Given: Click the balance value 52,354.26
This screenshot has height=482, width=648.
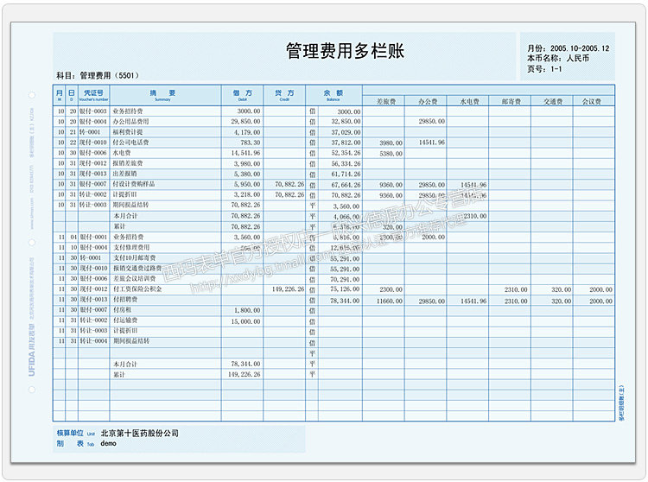Looking at the screenshot, I should 346,153.
